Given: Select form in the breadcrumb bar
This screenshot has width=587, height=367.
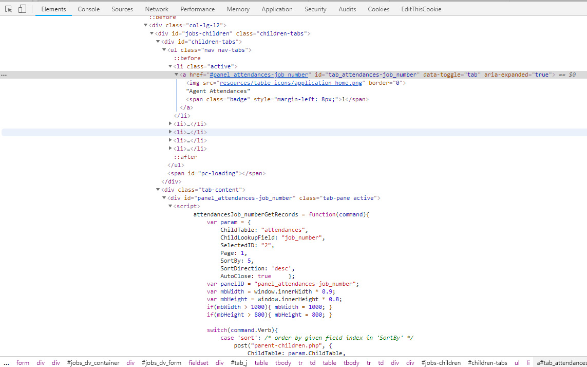Looking at the screenshot, I should click(x=23, y=363).
